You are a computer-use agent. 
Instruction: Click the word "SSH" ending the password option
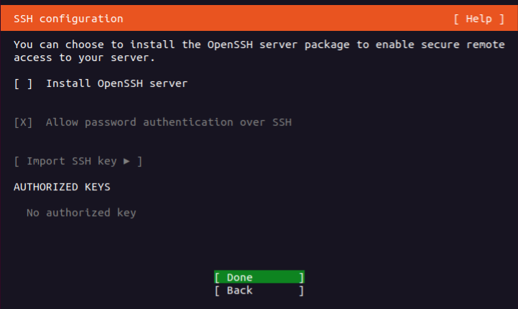tap(282, 122)
